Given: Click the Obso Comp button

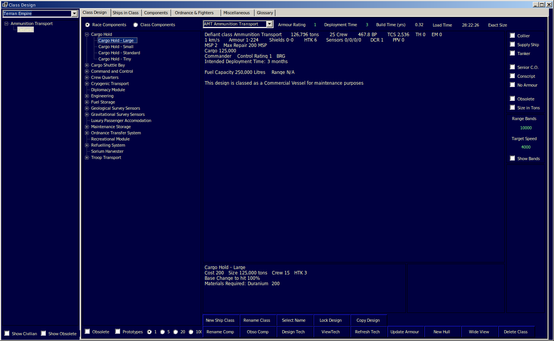Looking at the screenshot, I should (x=258, y=332).
